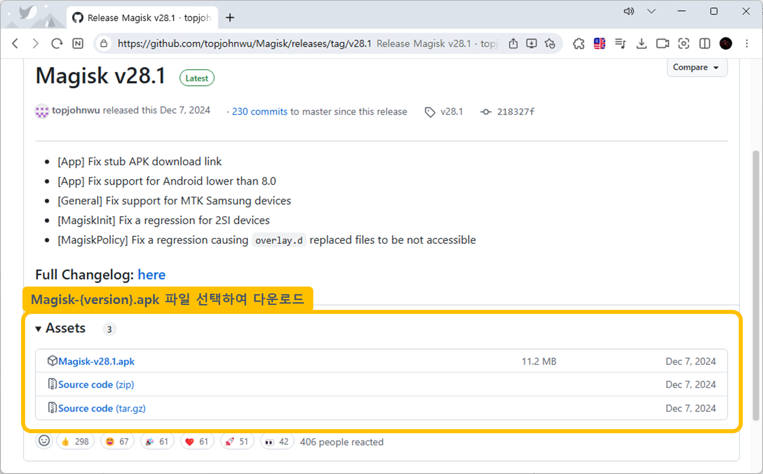
Task: Toggle the side panel icon
Action: 705,43
